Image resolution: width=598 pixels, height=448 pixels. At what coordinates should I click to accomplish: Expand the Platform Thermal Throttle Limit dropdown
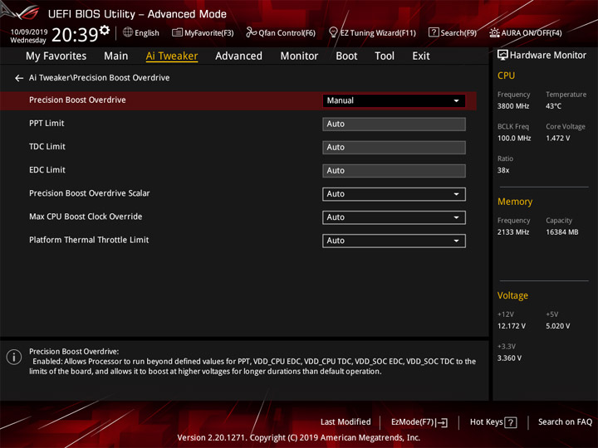pos(394,241)
